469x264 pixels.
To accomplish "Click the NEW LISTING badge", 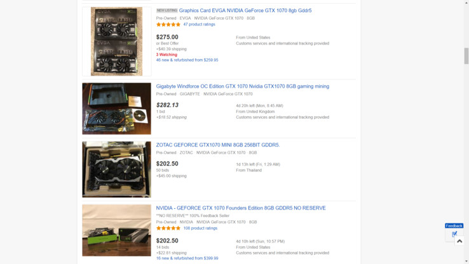I will click(x=167, y=10).
